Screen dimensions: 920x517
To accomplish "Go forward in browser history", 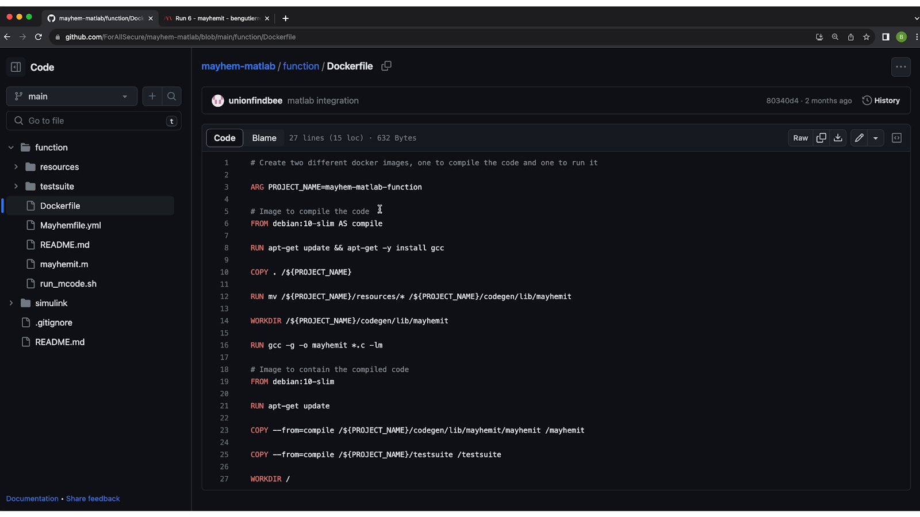I will (23, 37).
